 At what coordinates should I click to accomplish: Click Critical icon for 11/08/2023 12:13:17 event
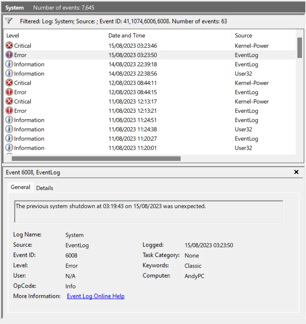point(9,101)
